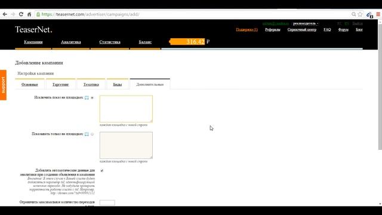Switch to the Основные settings tab
The height and width of the screenshot is (215, 382).
click(x=30, y=84)
